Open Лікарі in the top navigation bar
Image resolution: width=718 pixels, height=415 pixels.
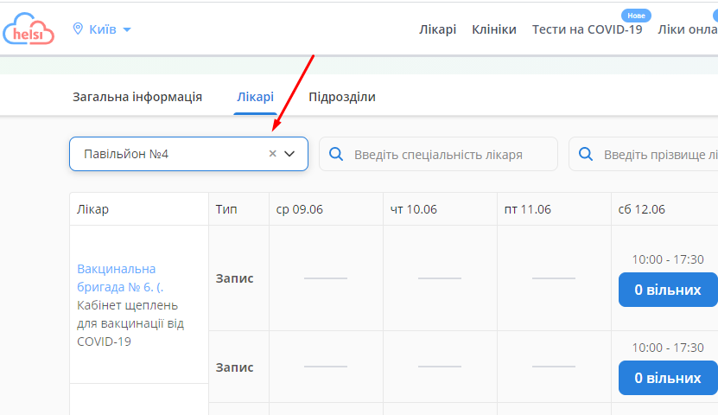438,29
